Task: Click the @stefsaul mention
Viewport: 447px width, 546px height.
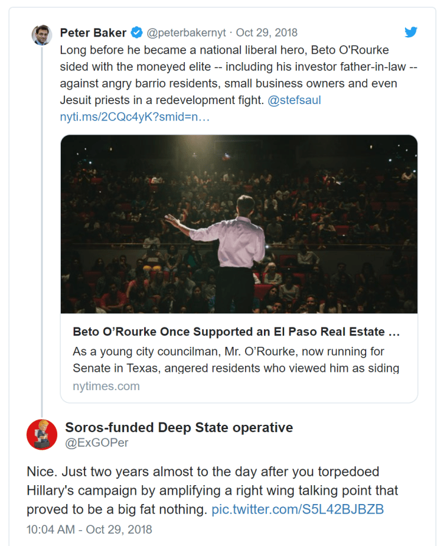Action: (x=294, y=100)
